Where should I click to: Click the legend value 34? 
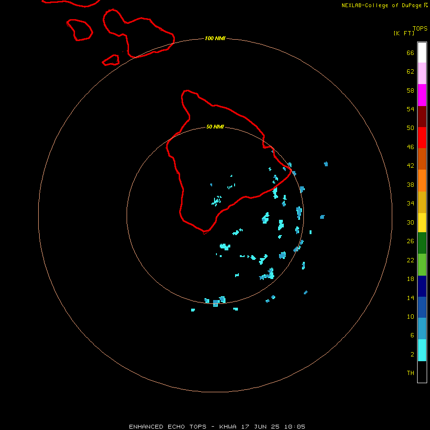tap(410, 203)
